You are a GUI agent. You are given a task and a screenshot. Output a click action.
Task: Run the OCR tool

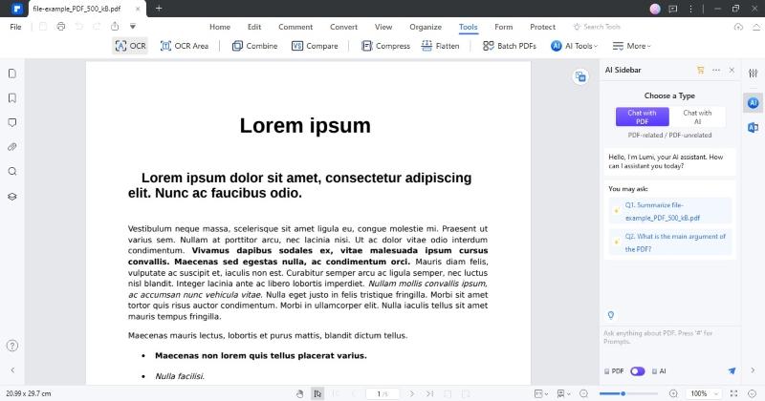(x=130, y=46)
